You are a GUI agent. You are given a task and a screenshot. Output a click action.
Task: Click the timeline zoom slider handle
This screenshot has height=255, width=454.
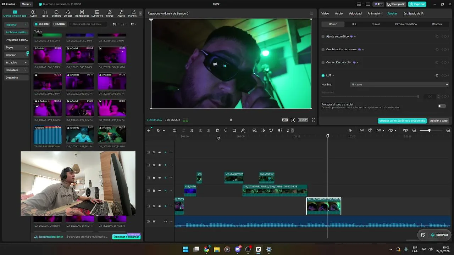pyautogui.click(x=429, y=130)
